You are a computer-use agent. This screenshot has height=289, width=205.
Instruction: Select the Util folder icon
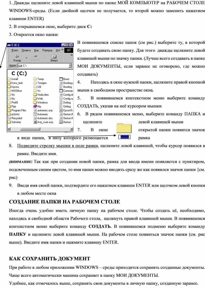[x=35, y=87]
